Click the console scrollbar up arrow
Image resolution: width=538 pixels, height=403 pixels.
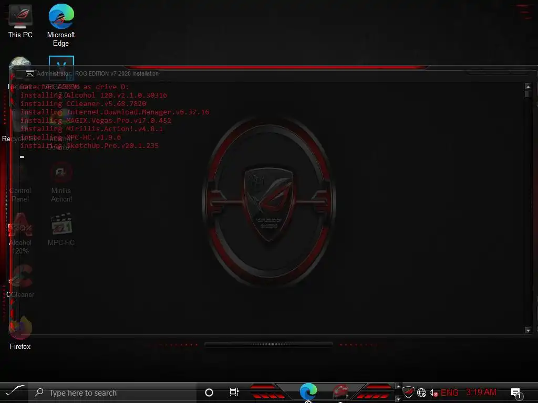coord(528,87)
